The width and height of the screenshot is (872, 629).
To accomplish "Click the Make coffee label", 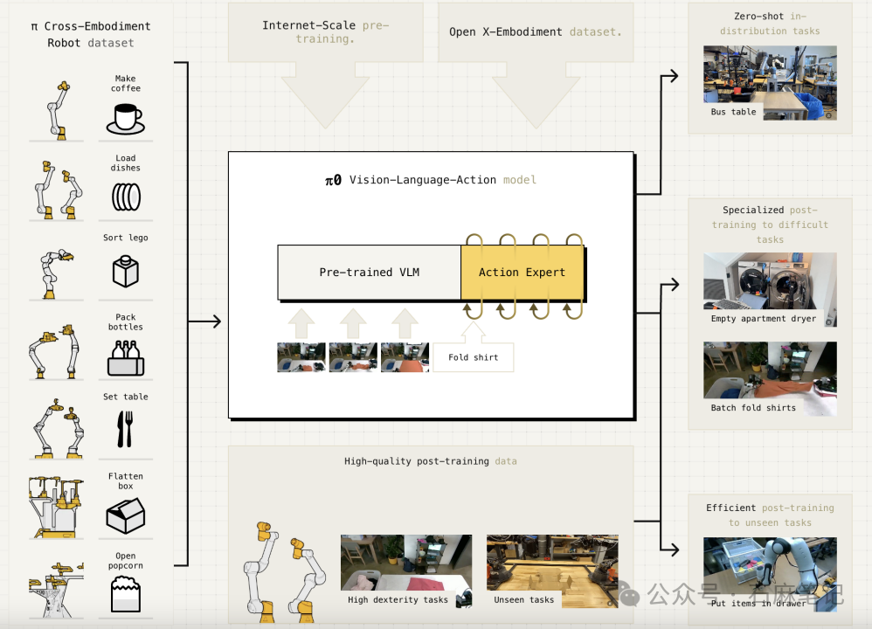I will pyautogui.click(x=126, y=83).
